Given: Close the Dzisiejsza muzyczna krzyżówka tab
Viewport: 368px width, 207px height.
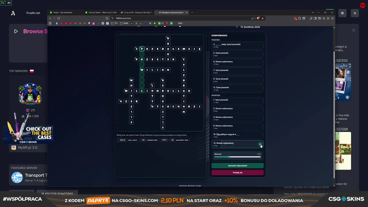Looking at the screenshot, I should [x=187, y=12].
